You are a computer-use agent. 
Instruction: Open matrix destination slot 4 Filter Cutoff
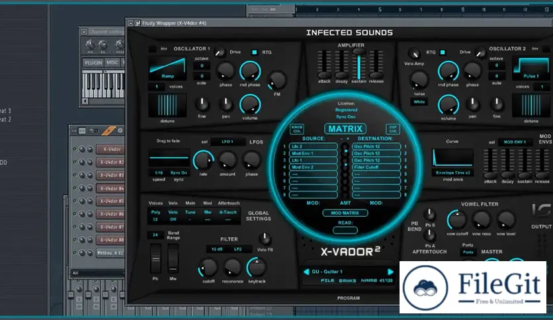376,167
